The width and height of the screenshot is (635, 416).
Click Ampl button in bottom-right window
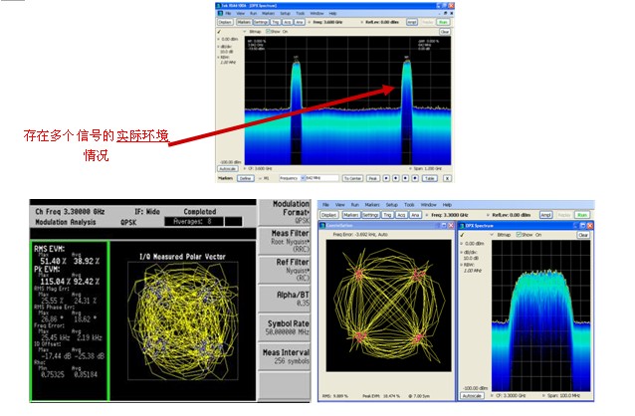pyautogui.click(x=545, y=215)
